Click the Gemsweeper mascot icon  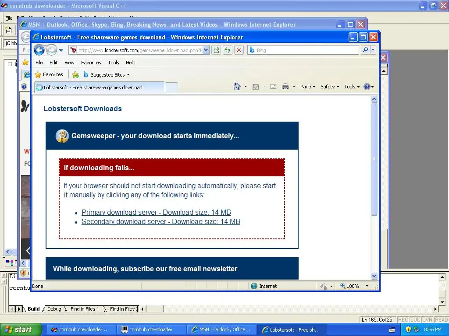(62, 136)
